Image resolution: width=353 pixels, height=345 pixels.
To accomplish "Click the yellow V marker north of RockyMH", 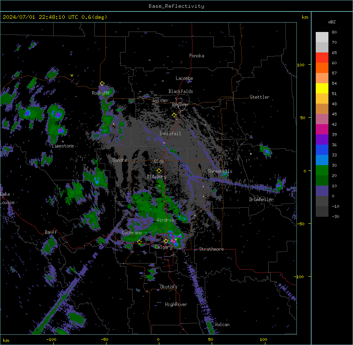I will tap(72, 75).
